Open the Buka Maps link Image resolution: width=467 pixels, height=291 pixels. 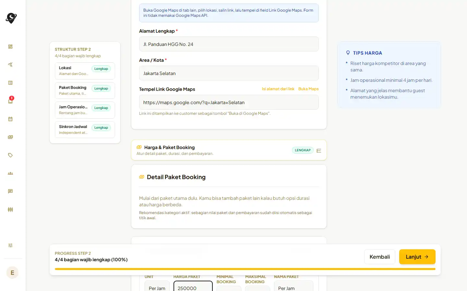point(308,89)
